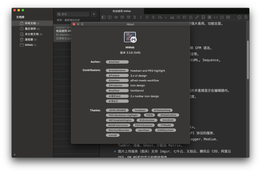Open the MWeb category folder in sidebar
The width and height of the screenshot is (261, 173).
tap(32, 45)
